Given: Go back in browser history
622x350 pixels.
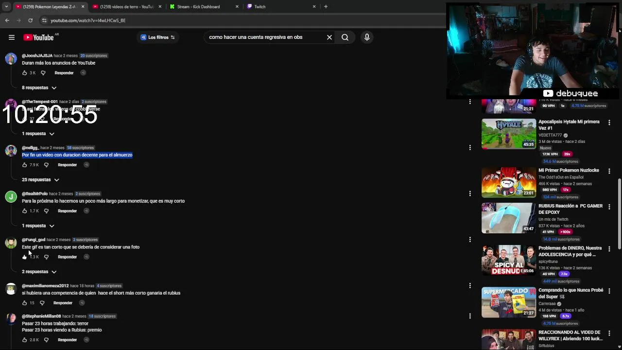Looking at the screenshot, I should [7, 20].
